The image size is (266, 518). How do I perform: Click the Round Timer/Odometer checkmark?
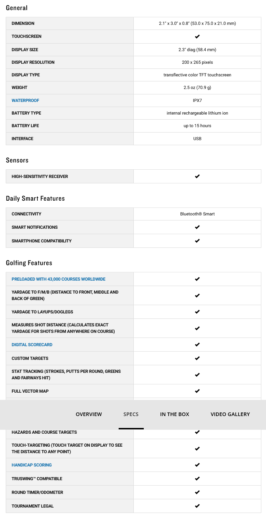(x=197, y=492)
